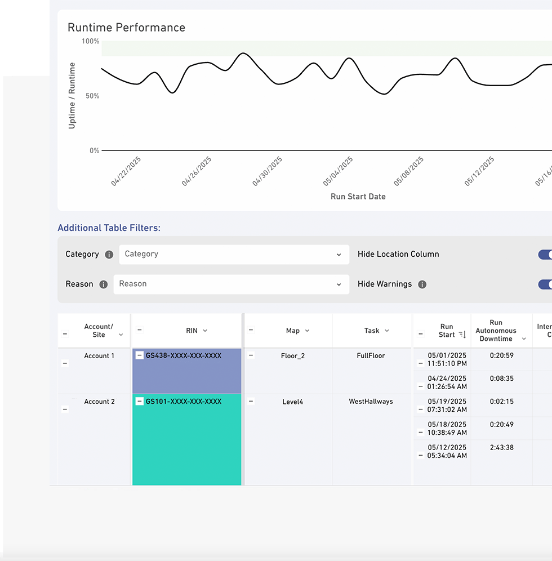The image size is (552, 561).
Task: Click the Runtime Performance chart title
Action: point(126,28)
